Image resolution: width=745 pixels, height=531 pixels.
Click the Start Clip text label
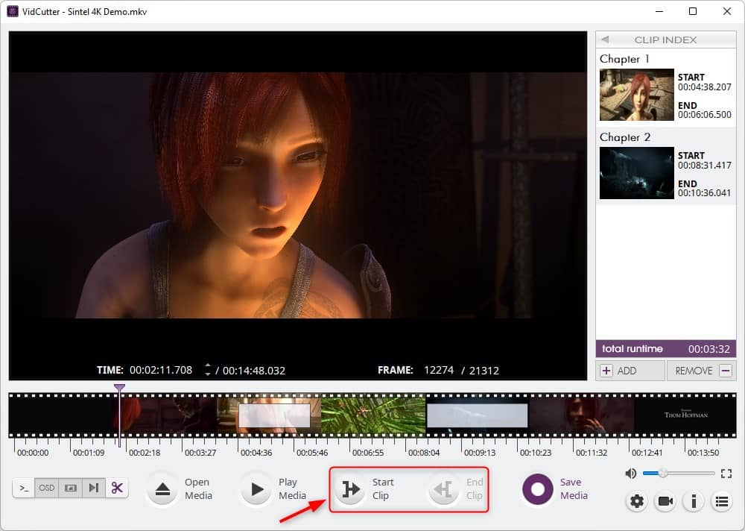(382, 488)
